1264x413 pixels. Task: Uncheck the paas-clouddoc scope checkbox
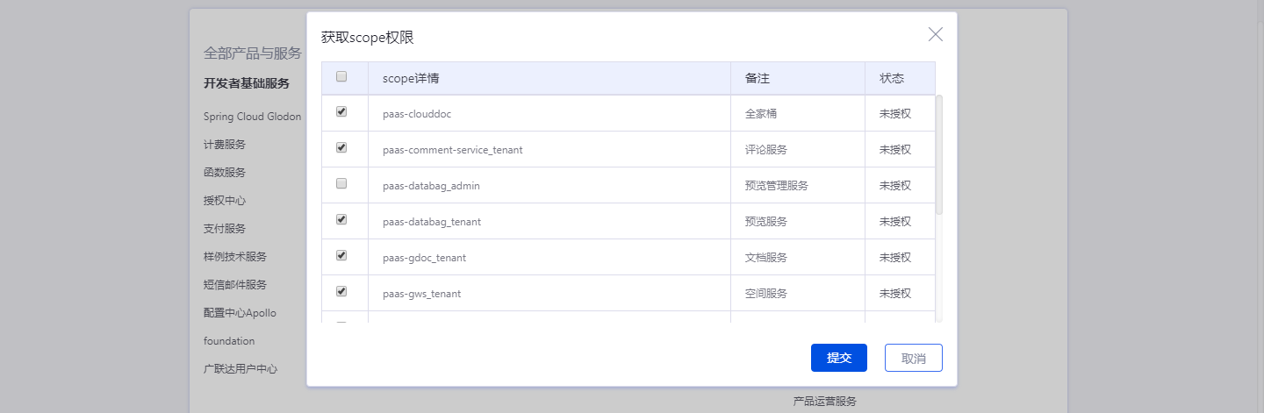(x=341, y=112)
